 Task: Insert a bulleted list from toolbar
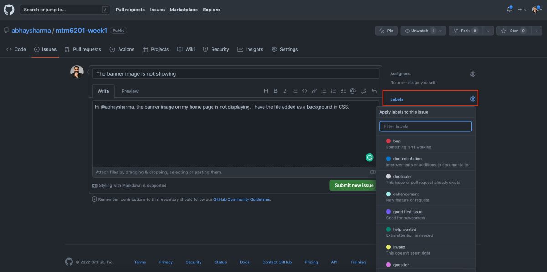[324, 91]
